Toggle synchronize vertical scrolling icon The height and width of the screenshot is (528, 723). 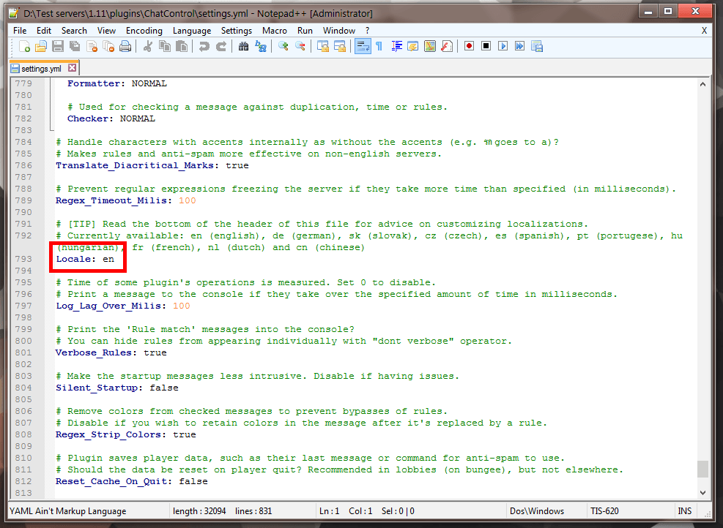pos(323,47)
